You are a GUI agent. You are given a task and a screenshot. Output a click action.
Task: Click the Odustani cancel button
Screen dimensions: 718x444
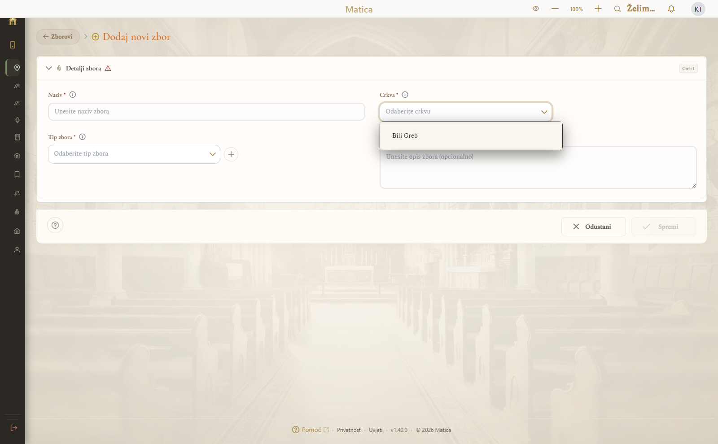click(593, 227)
